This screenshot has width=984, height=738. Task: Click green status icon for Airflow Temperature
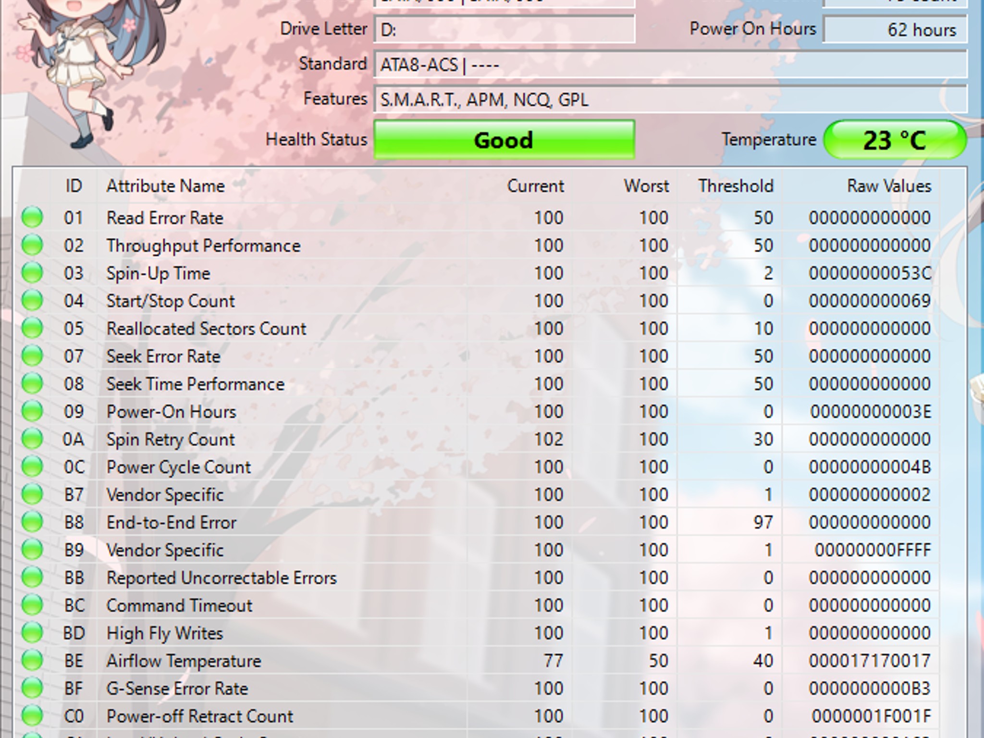click(32, 661)
